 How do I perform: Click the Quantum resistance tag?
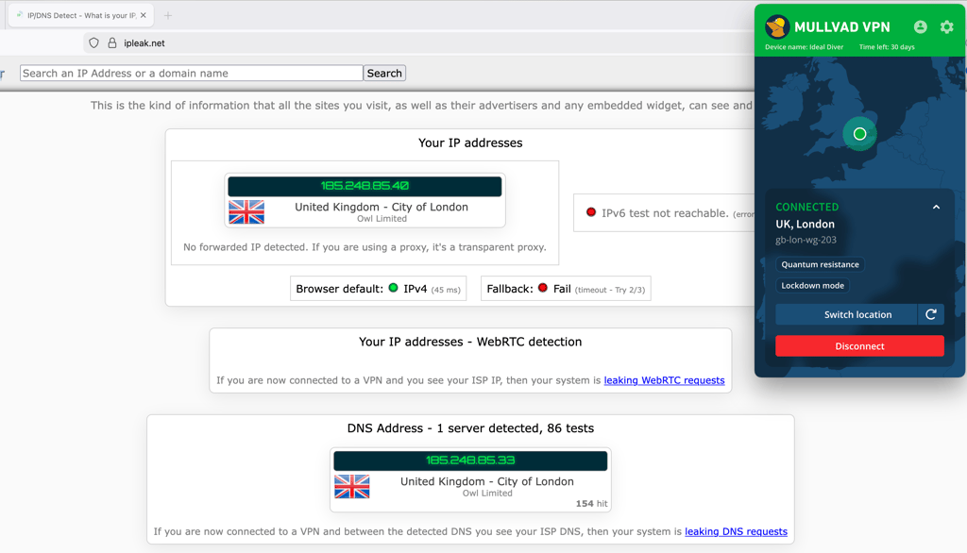point(821,264)
